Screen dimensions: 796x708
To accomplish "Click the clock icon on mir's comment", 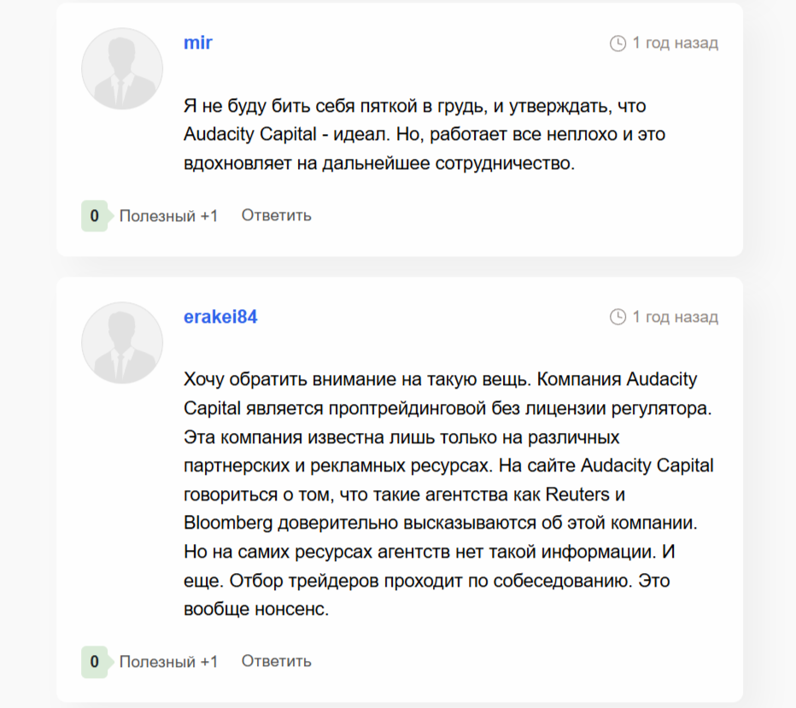I will (617, 43).
